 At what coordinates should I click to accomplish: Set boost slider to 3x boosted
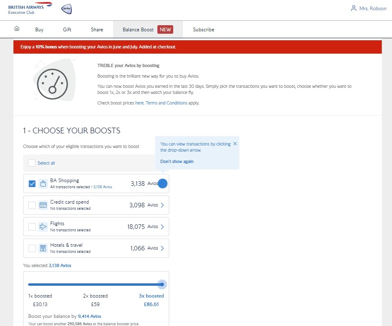coord(161,284)
